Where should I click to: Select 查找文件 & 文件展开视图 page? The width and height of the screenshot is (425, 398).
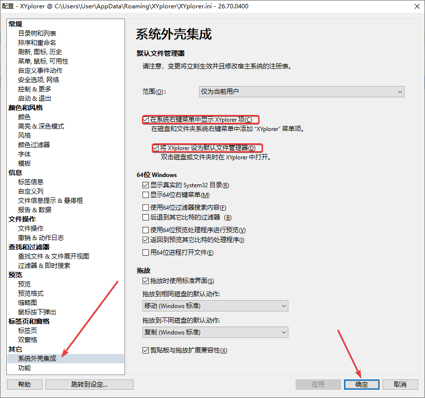(x=54, y=256)
